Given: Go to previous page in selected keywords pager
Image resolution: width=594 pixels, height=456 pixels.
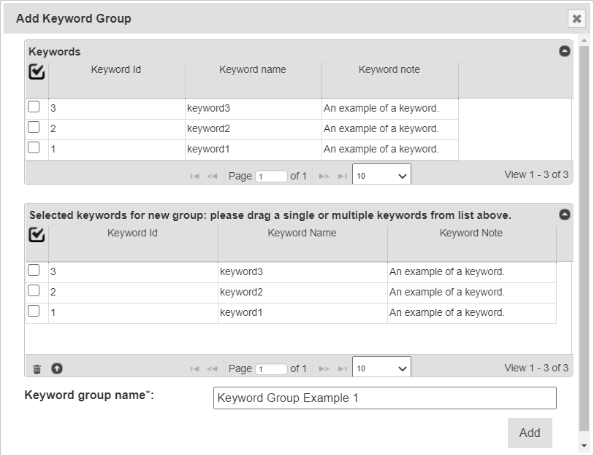Looking at the screenshot, I should tap(212, 368).
